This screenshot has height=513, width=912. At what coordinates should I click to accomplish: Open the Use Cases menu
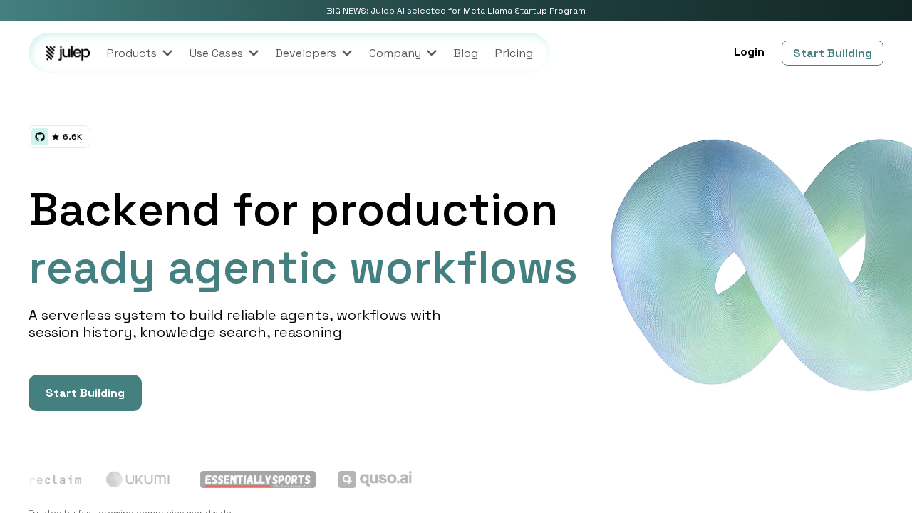(x=223, y=53)
